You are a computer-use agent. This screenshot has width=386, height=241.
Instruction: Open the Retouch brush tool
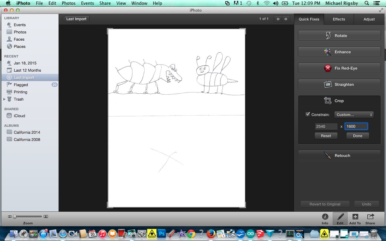point(339,155)
